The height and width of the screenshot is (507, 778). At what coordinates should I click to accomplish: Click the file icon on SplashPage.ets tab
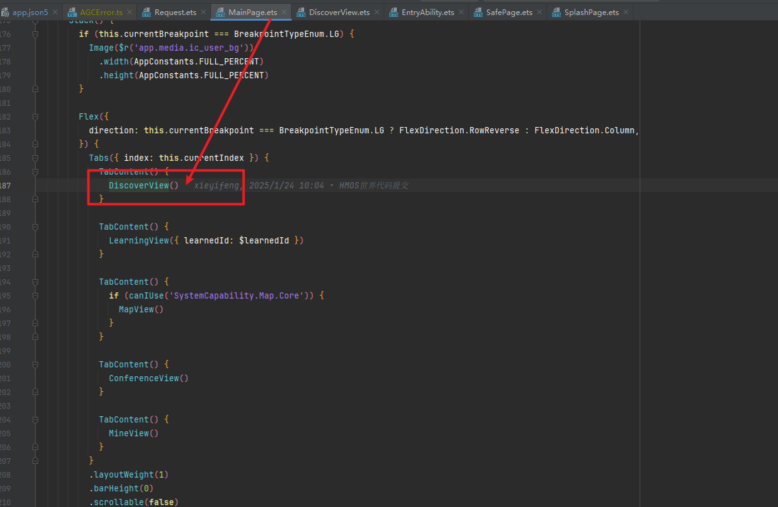(x=556, y=12)
